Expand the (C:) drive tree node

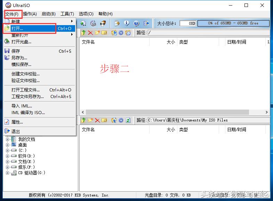[8, 150]
